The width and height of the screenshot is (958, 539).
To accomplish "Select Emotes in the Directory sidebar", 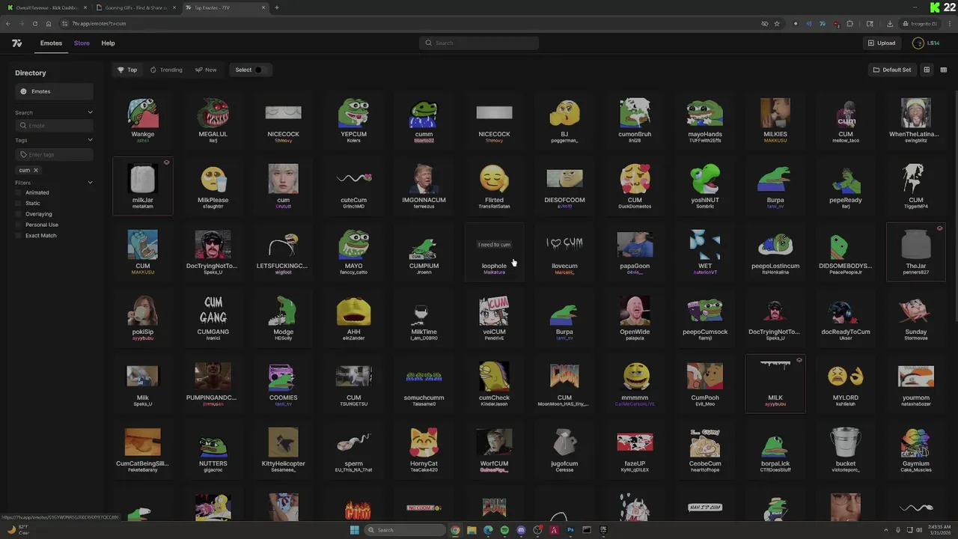I will tap(54, 91).
